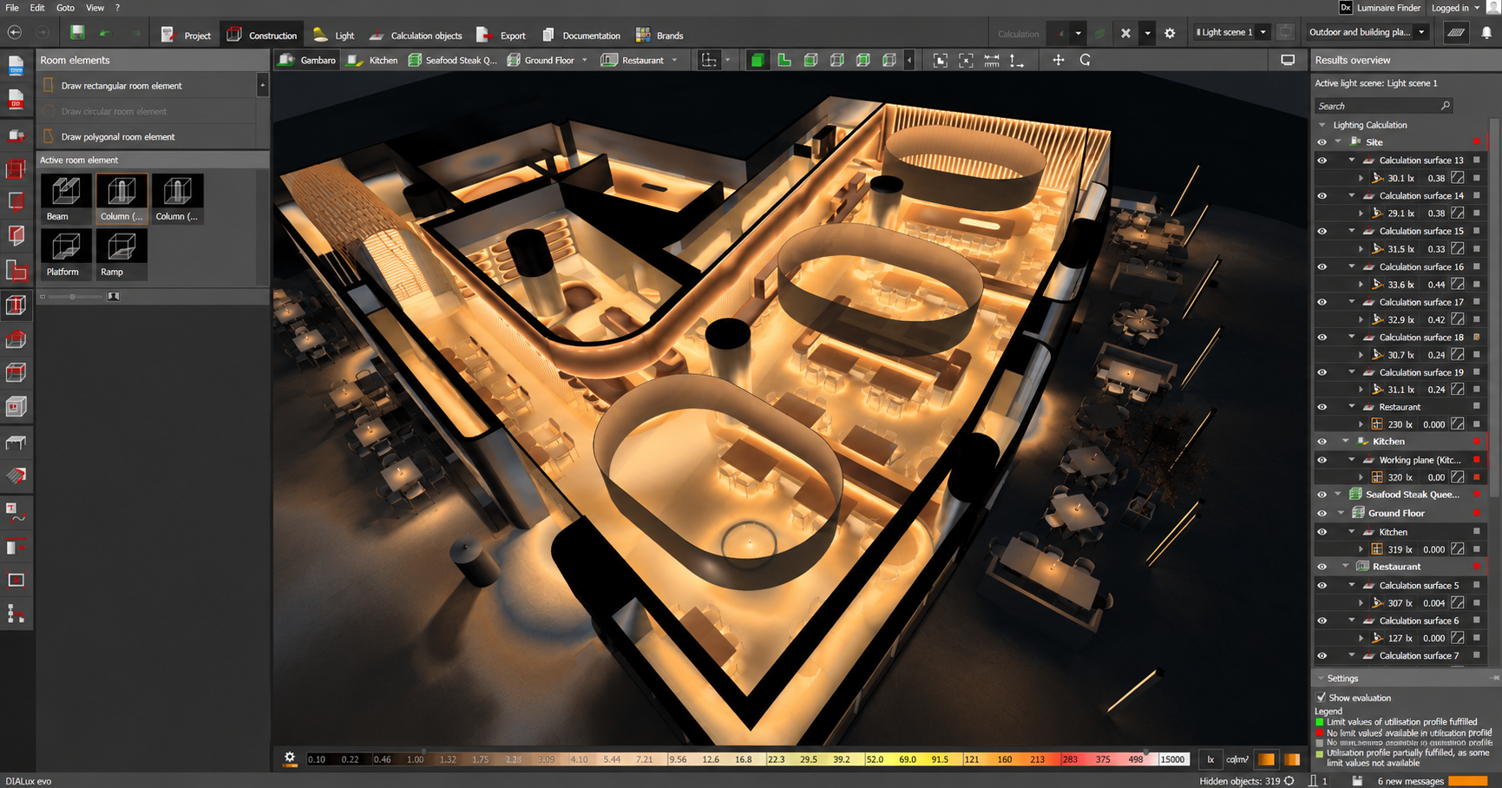The image size is (1502, 788).
Task: Hide the Kitchen group in results
Action: click(1322, 442)
